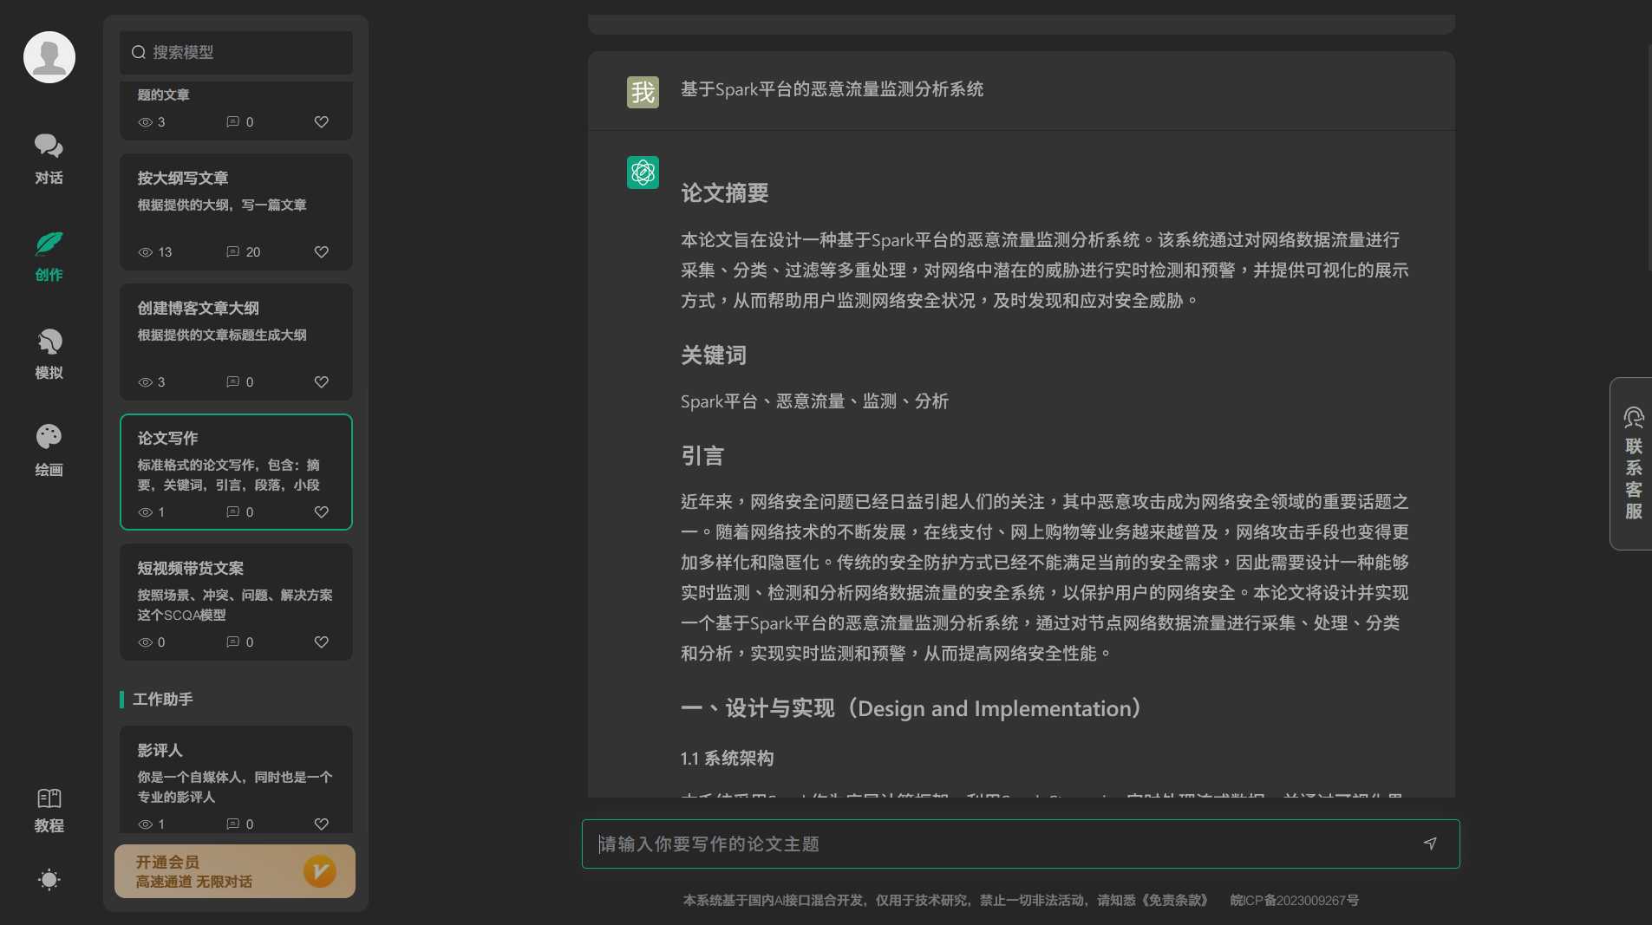Select the 影评人 template title
The image size is (1652, 925).
(x=160, y=750)
